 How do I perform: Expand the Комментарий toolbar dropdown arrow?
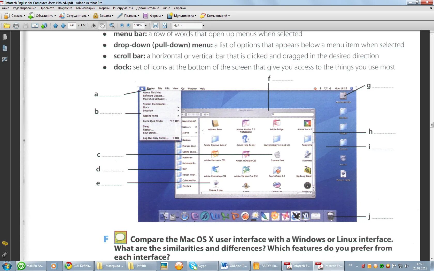229,16
